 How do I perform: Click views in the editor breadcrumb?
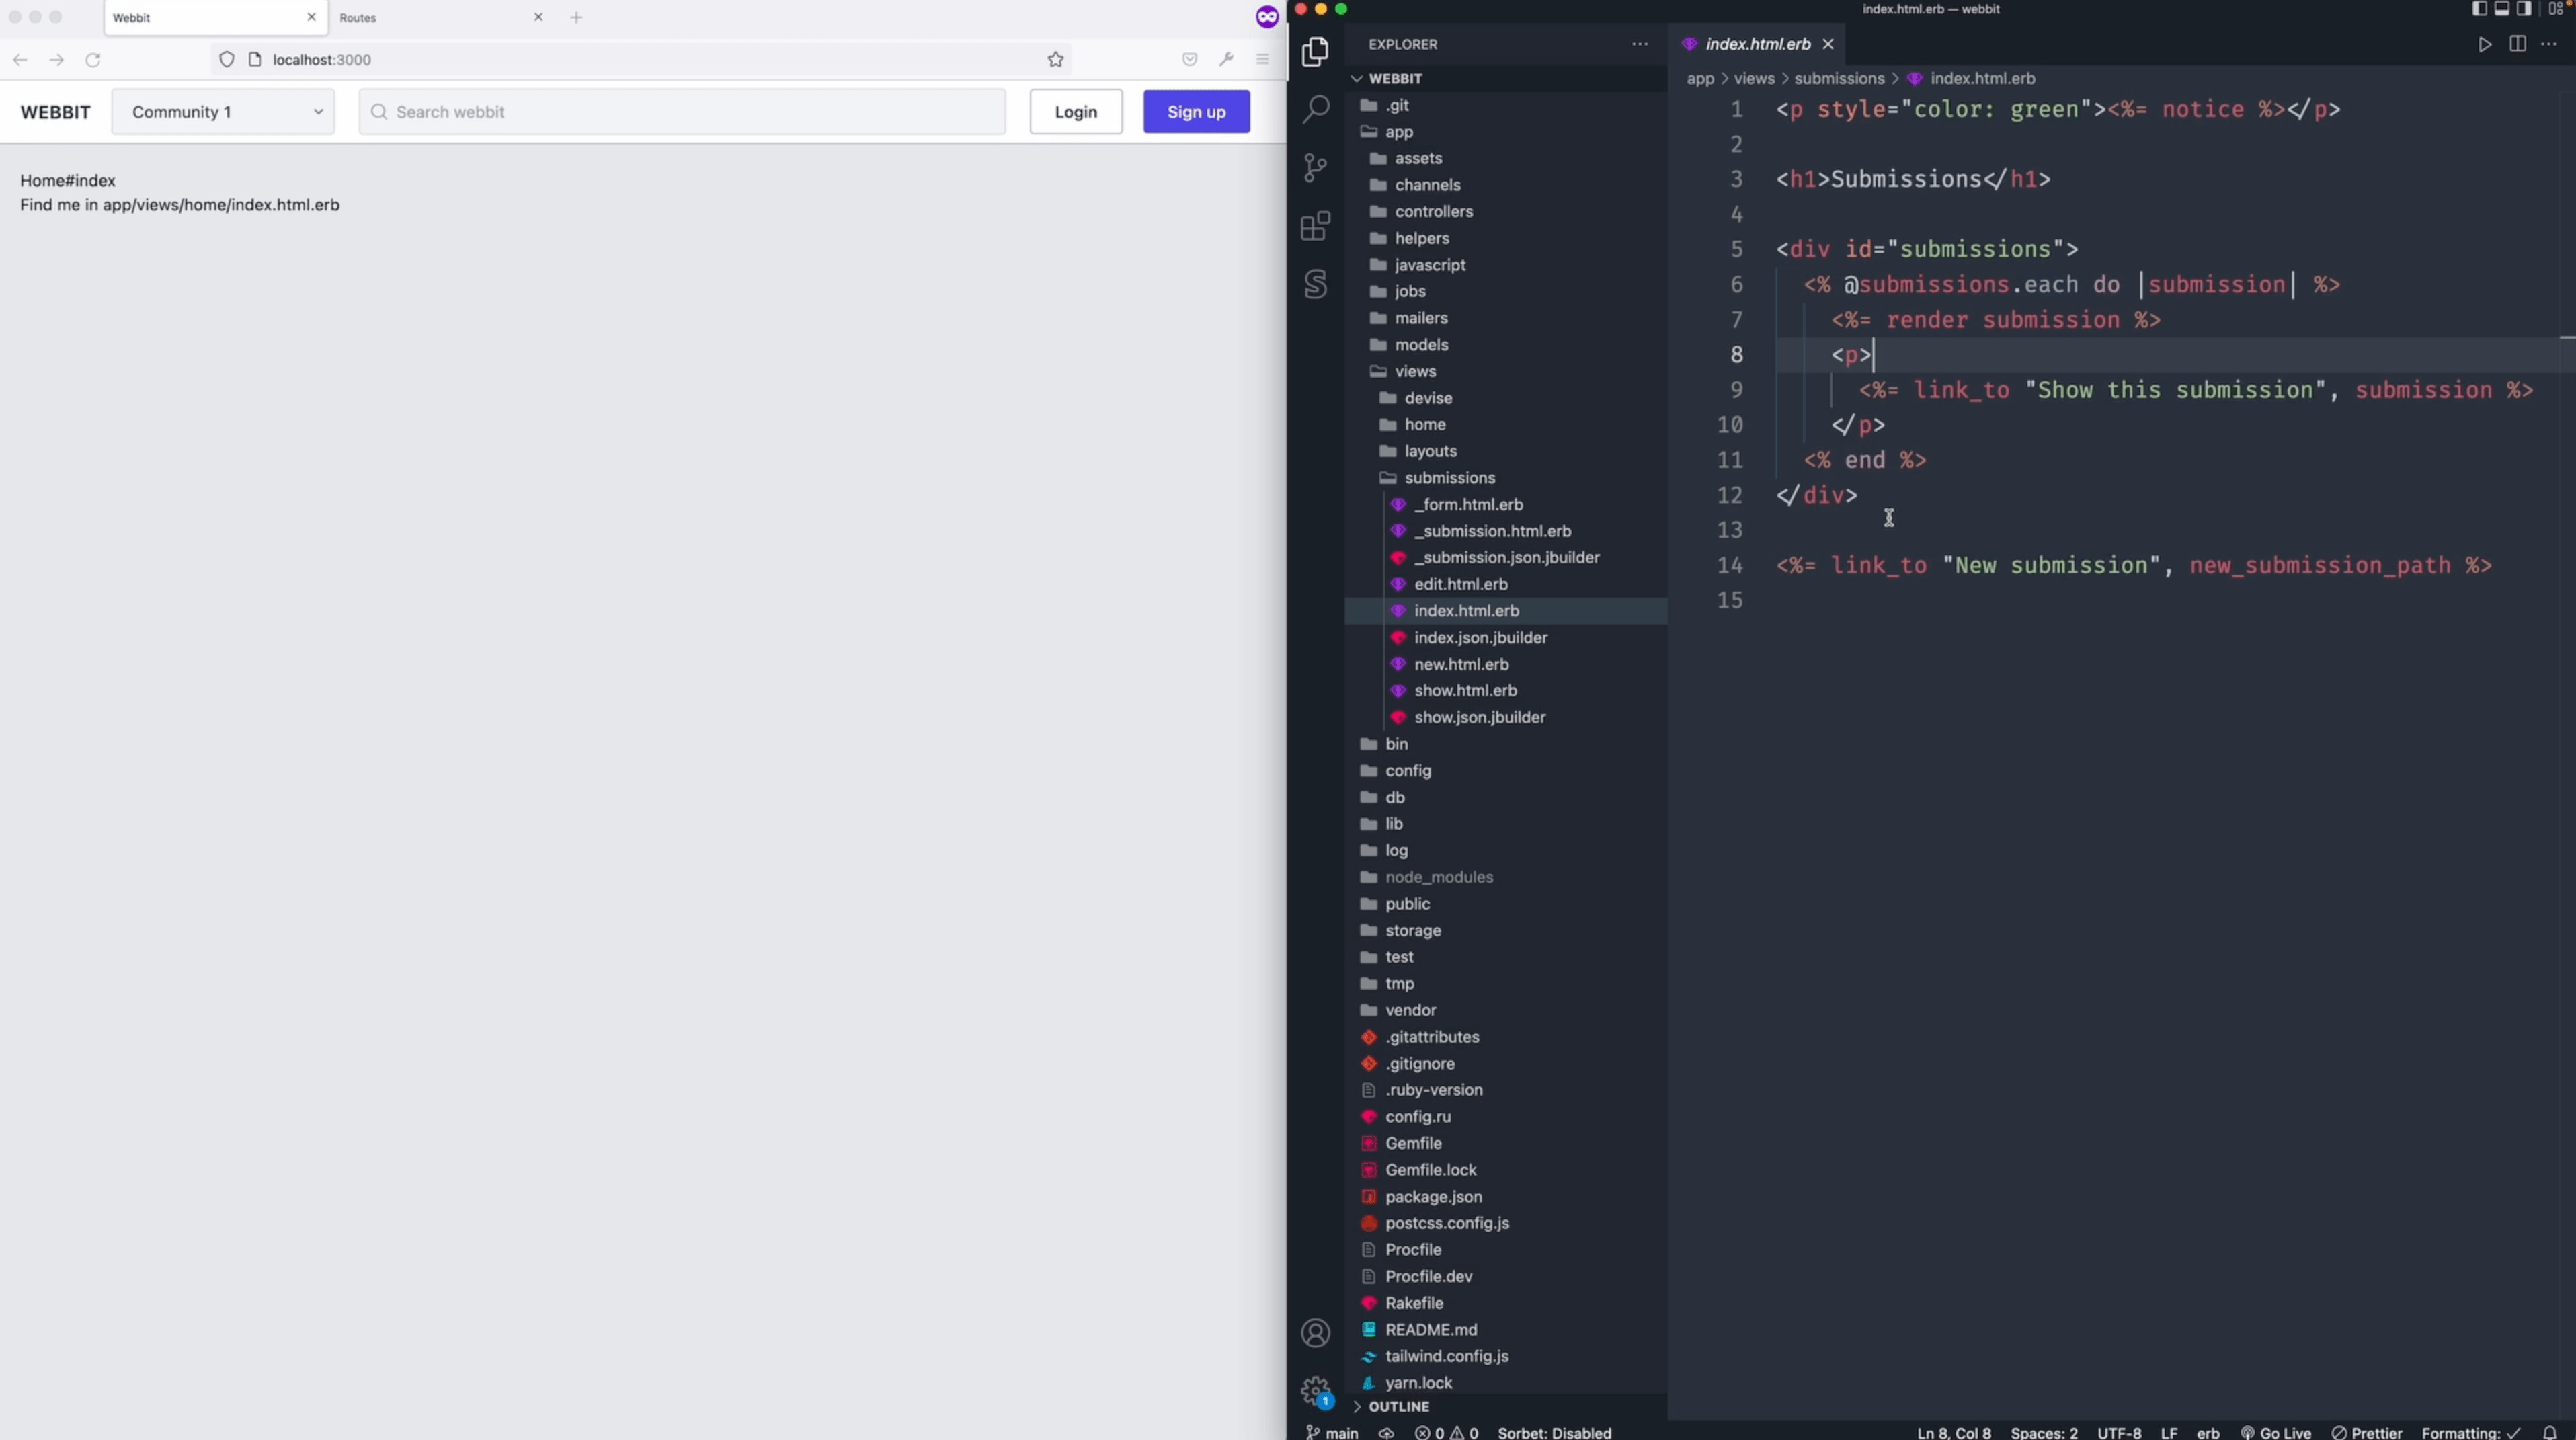[1754, 78]
